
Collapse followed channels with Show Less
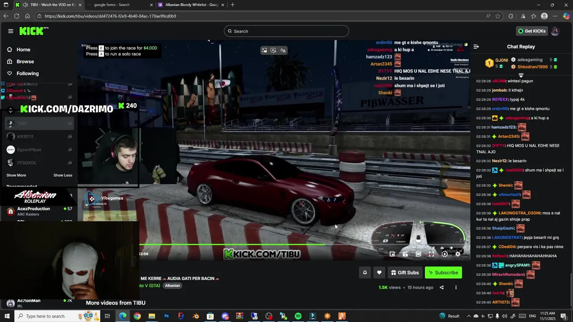(x=63, y=175)
